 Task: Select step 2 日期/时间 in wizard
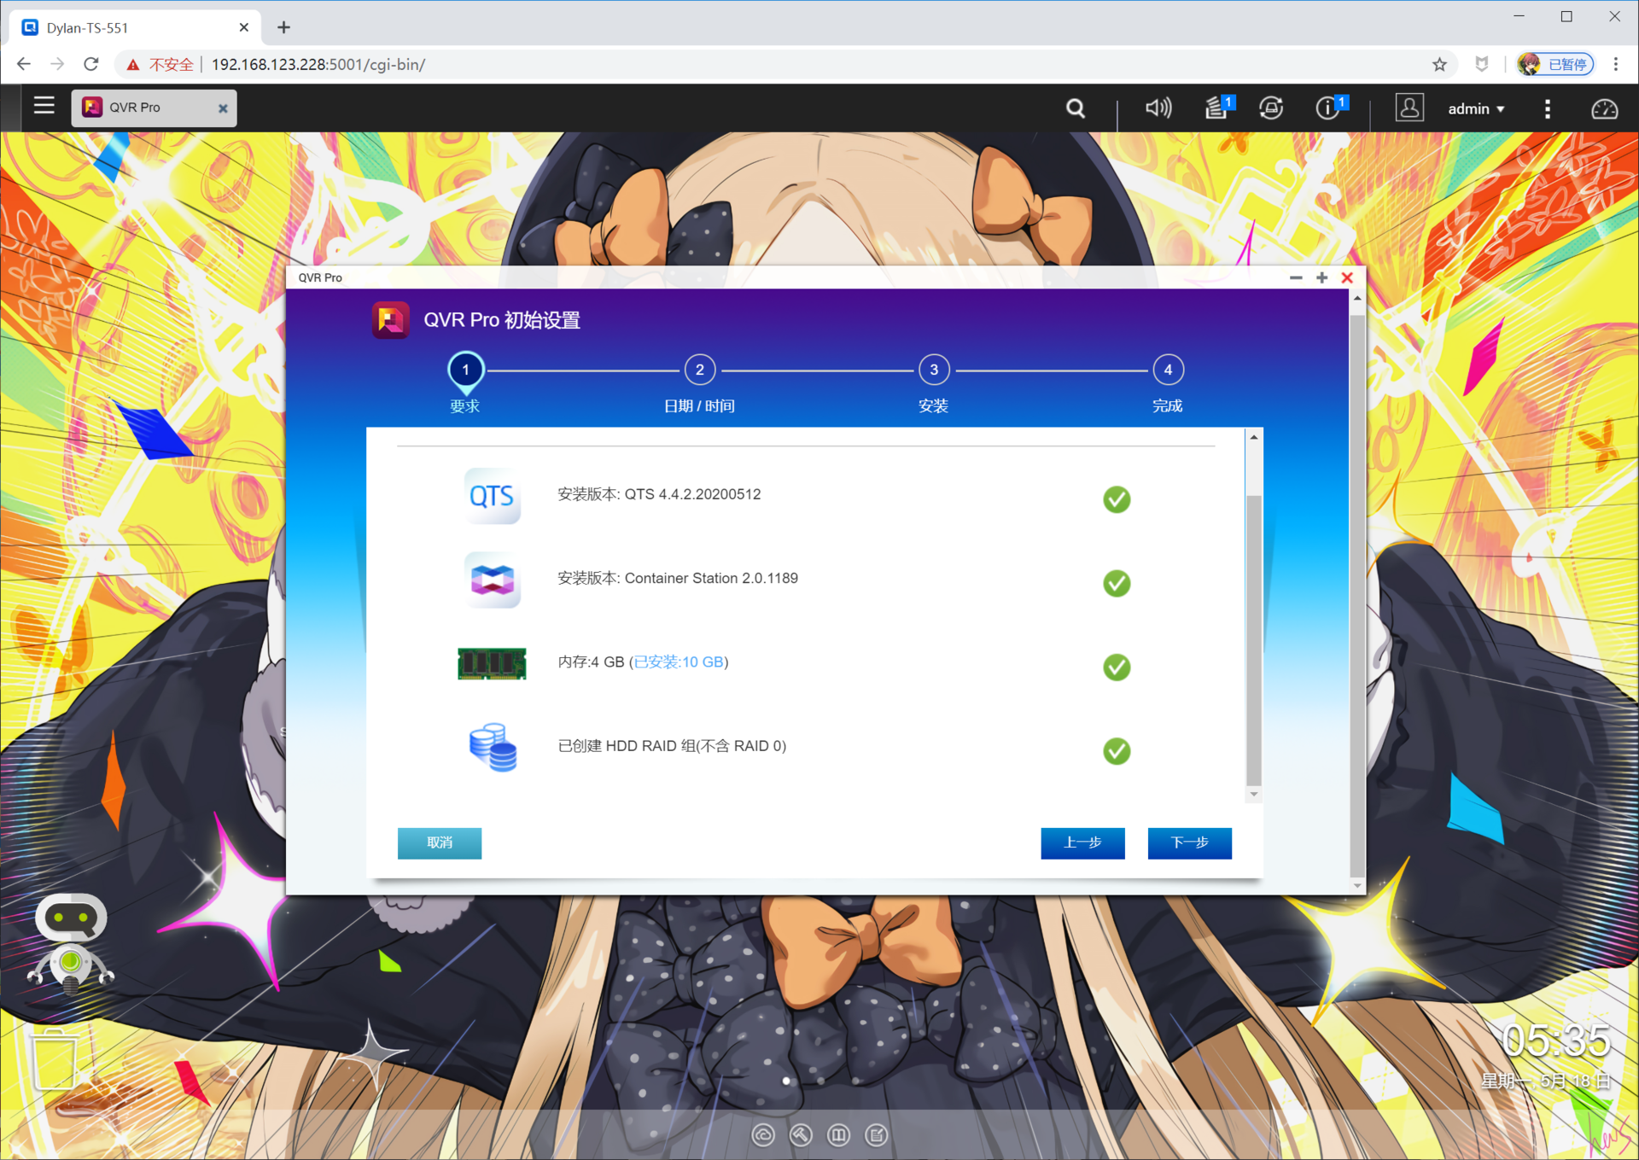(699, 370)
